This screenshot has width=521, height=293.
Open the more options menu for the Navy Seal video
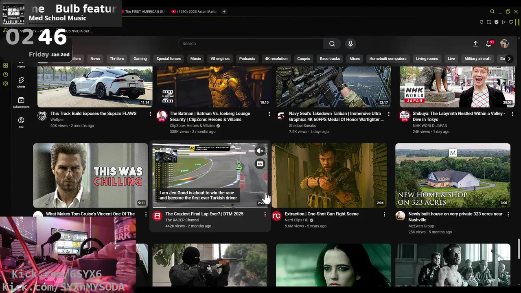(x=389, y=114)
